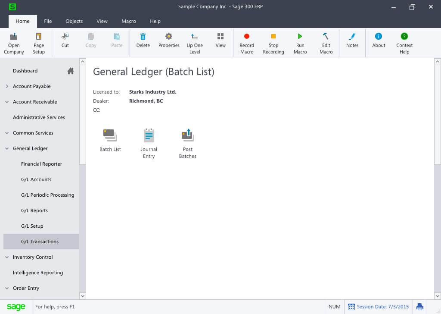The width and height of the screenshot is (441, 314).
Task: Open the print destination icon in status bar
Action: [420, 306]
